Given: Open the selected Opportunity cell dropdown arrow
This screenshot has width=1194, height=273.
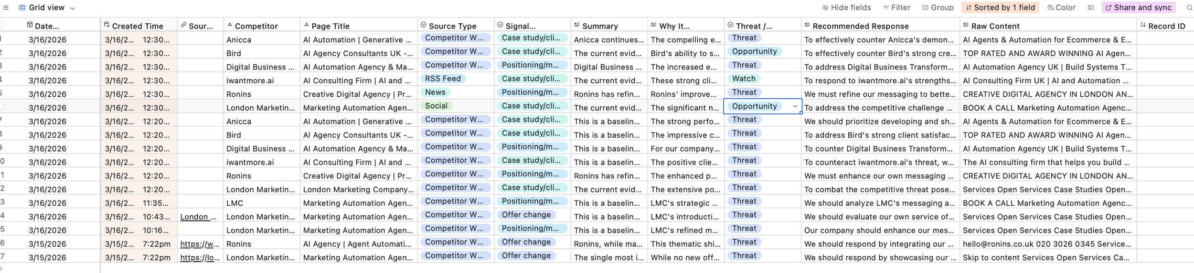Looking at the screenshot, I should pos(795,106).
